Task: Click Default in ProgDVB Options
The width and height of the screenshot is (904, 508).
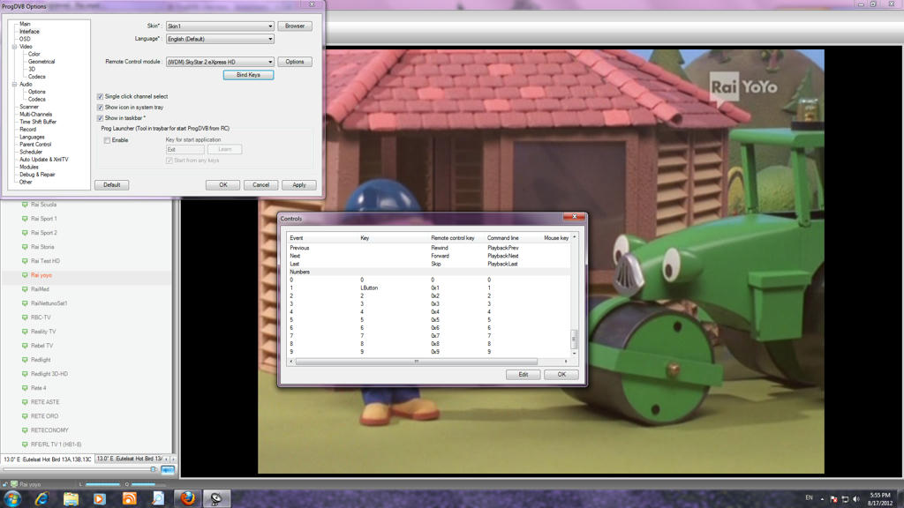Action: [112, 185]
